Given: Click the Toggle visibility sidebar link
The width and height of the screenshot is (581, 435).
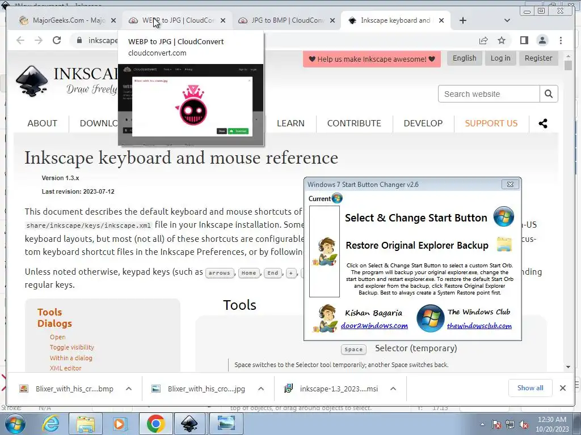Looking at the screenshot, I should (x=72, y=347).
